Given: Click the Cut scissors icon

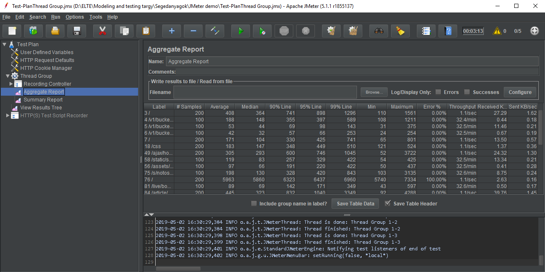Looking at the screenshot, I should point(102,31).
